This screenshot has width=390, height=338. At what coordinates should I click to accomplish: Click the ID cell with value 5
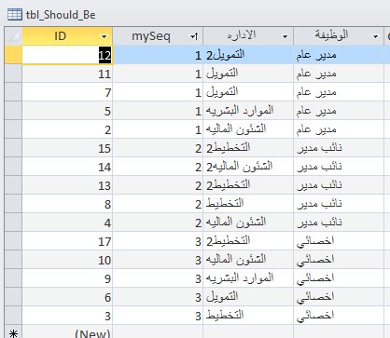click(x=67, y=111)
